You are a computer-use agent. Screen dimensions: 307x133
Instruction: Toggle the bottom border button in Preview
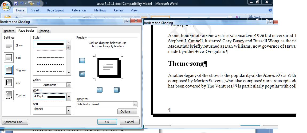point(82,74)
